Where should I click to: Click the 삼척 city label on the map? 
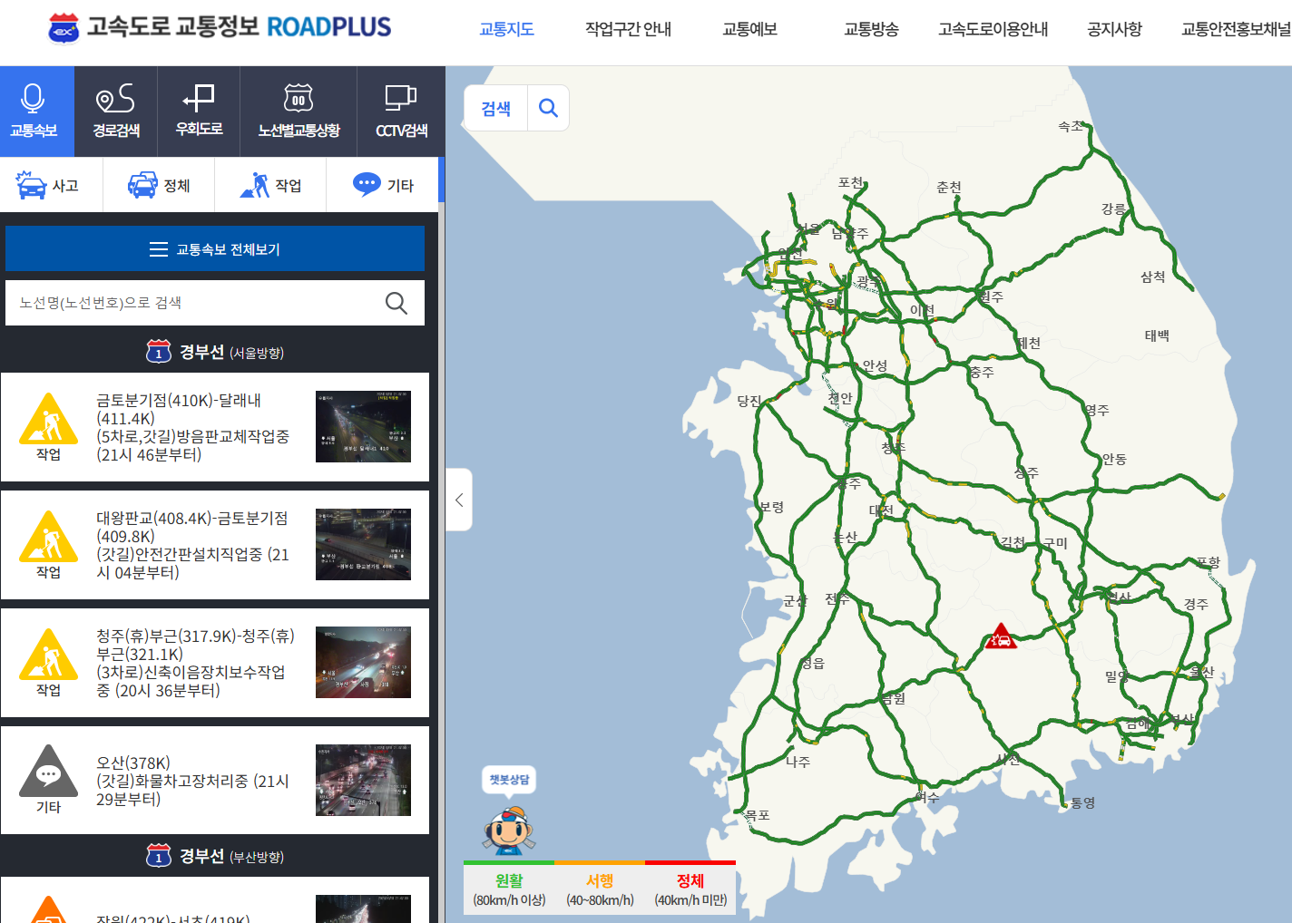tap(1153, 277)
